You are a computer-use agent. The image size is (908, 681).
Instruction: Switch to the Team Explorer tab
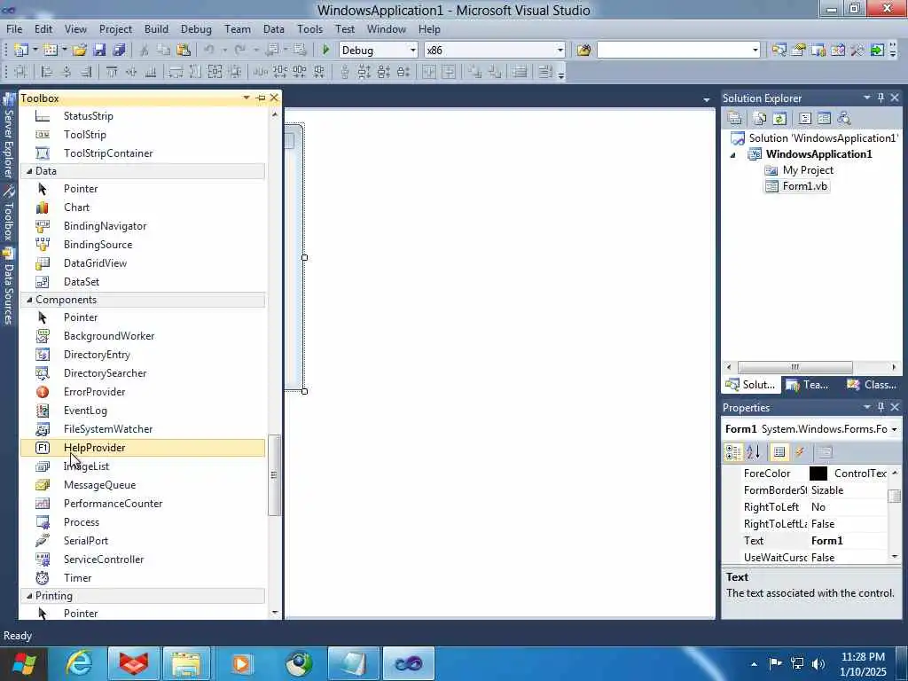[809, 385]
